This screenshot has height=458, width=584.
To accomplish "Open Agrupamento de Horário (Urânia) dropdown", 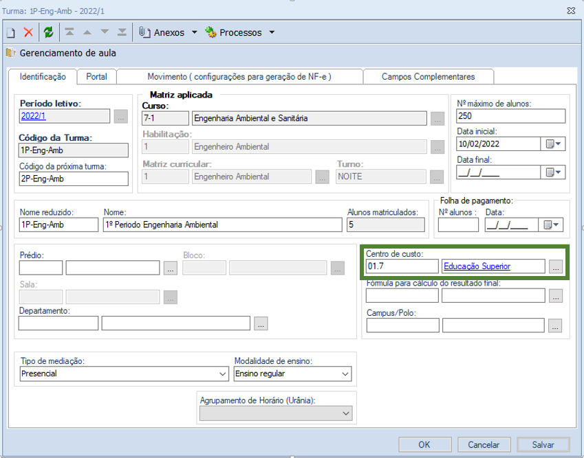I will [x=346, y=413].
